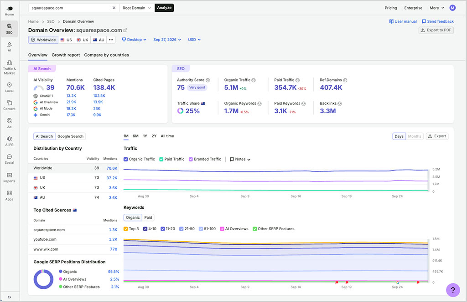The height and width of the screenshot is (302, 467).
Task: Switch keywords chart to Paid
Action: tap(148, 217)
